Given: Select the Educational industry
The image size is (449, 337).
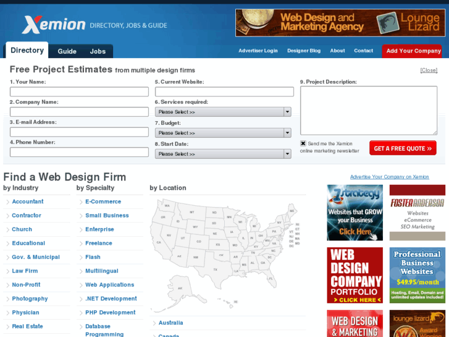Looking at the screenshot, I should [28, 243].
